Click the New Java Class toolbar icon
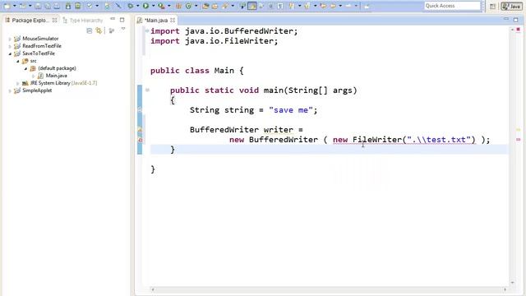The image size is (526, 296). click(188, 6)
